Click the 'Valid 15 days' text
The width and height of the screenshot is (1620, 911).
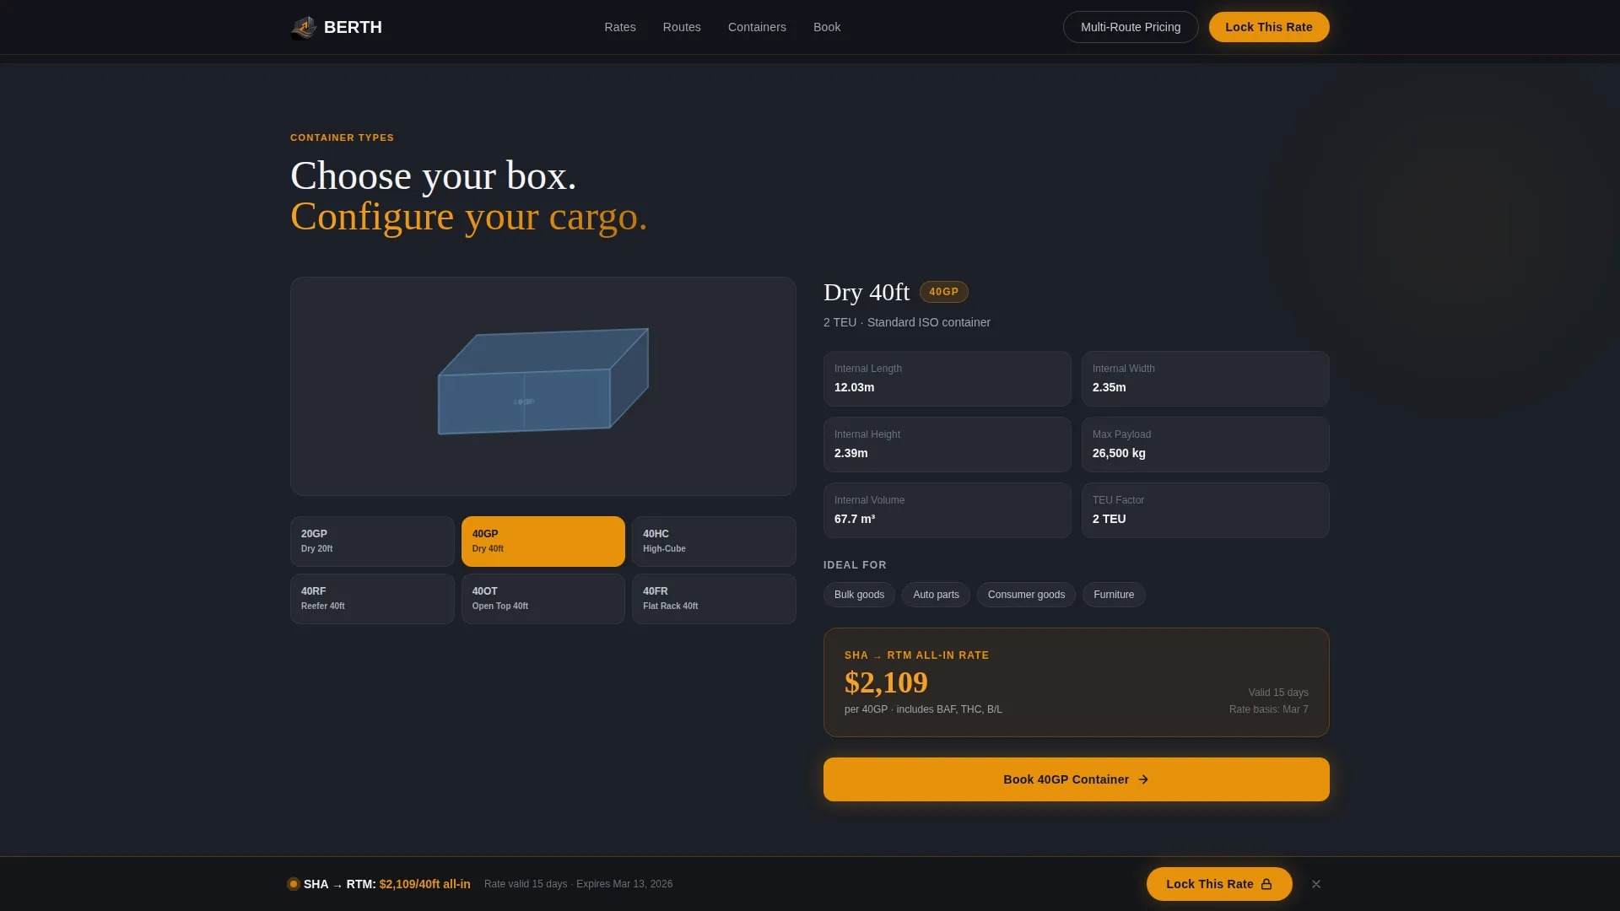tap(1278, 693)
